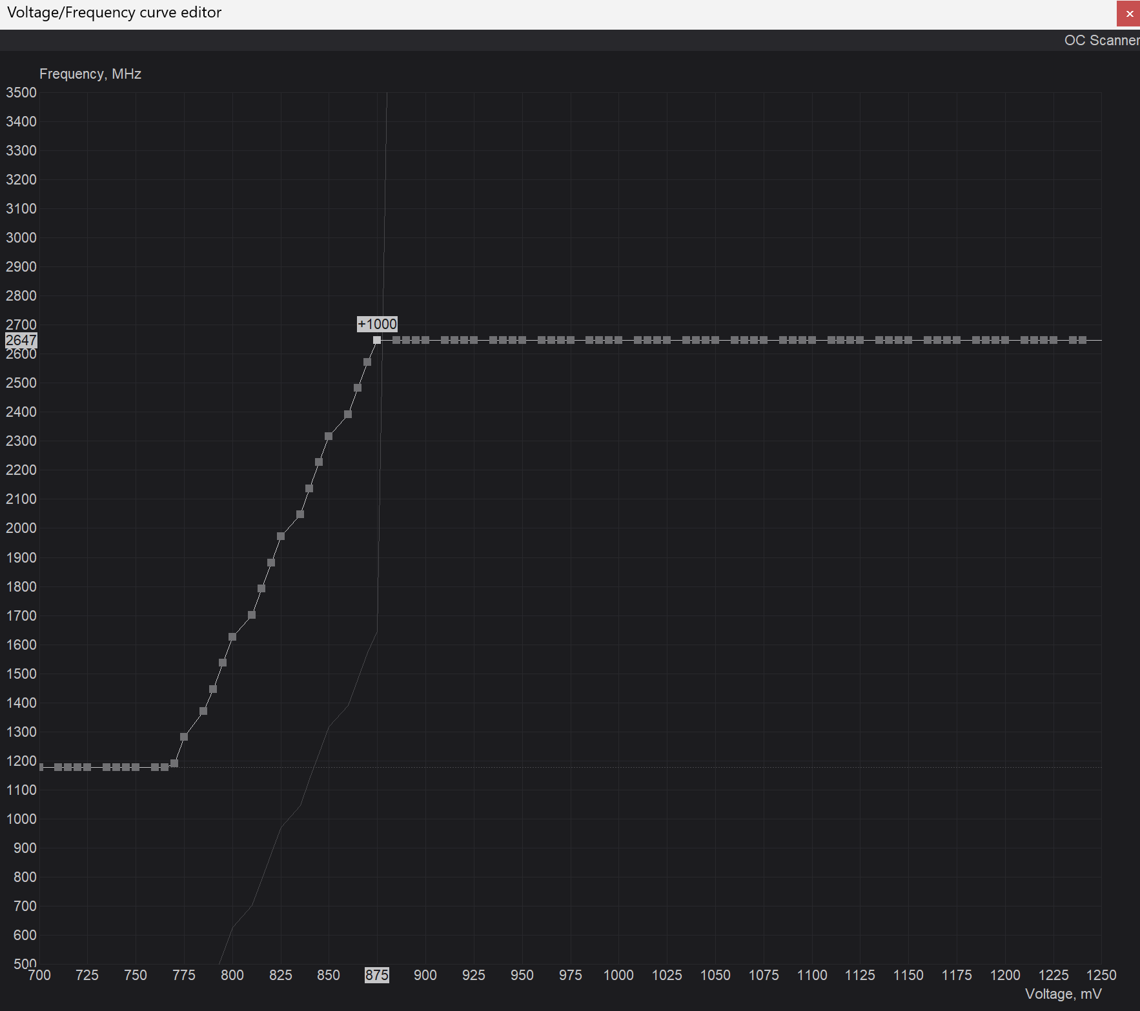Click the 'Frequency, MHz' axis title

point(90,74)
